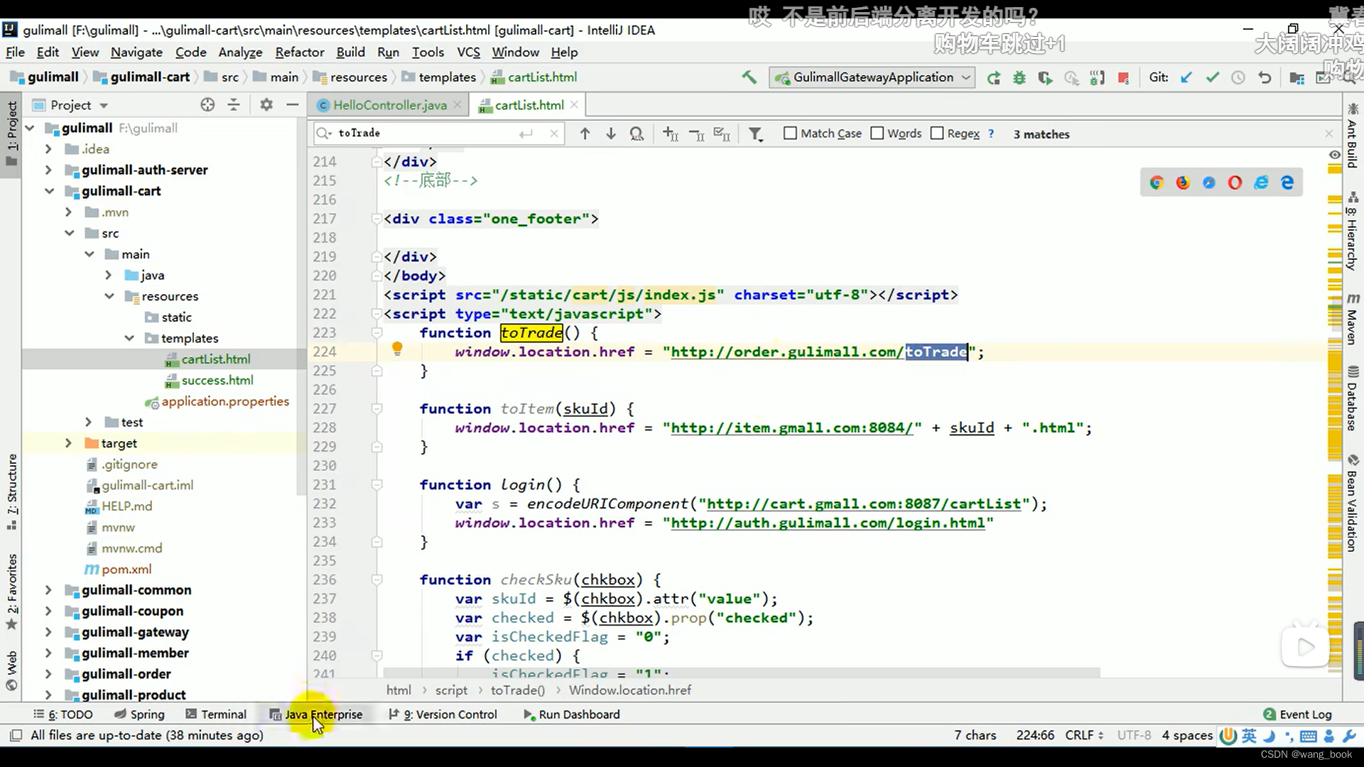1364x767 pixels.
Task: Open search filter funnel icon
Action: click(756, 134)
